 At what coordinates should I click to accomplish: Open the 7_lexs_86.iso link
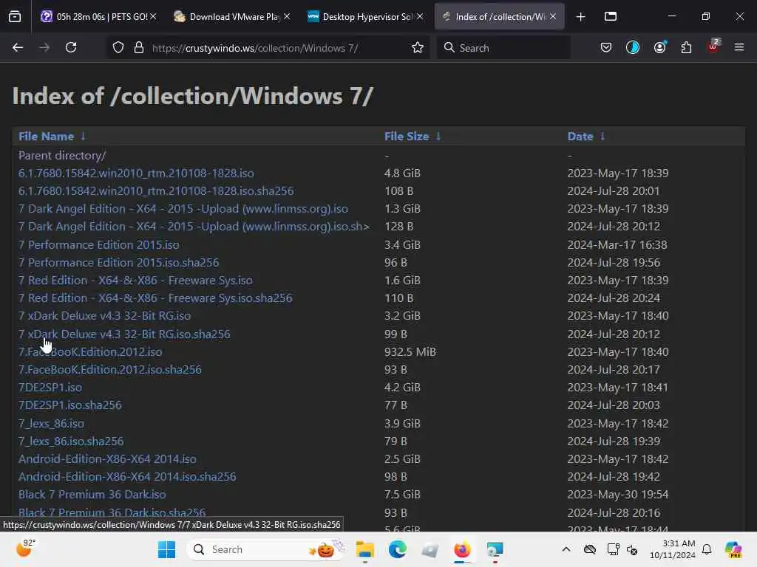tap(51, 423)
